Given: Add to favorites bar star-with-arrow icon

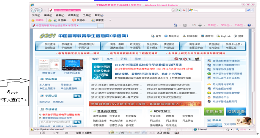Looking at the screenshot, I should [x=50, y=20].
